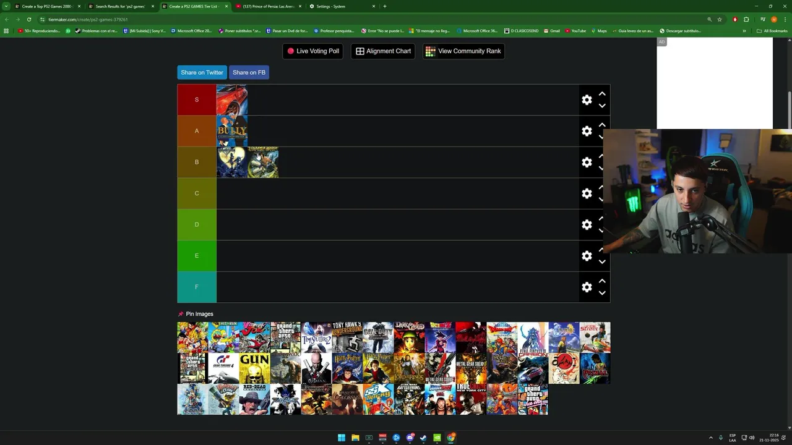Select the red S tier label

[197, 100]
